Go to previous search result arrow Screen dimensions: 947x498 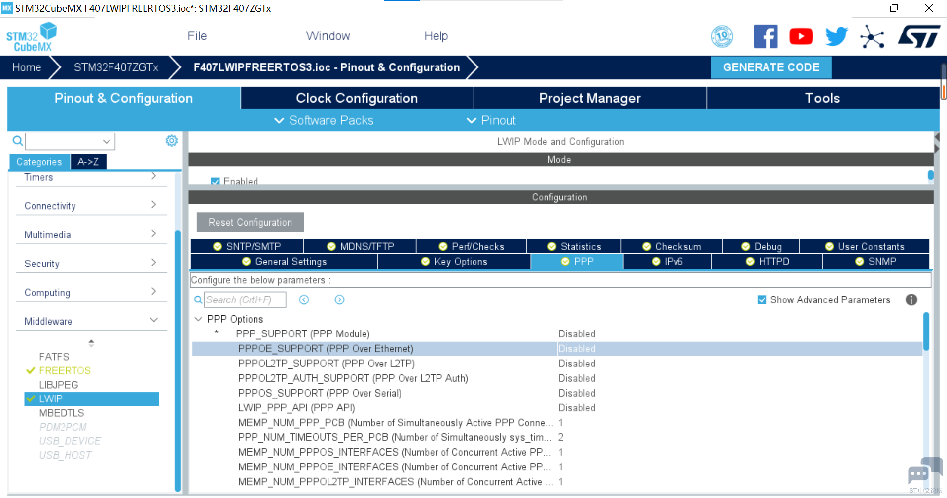304,299
